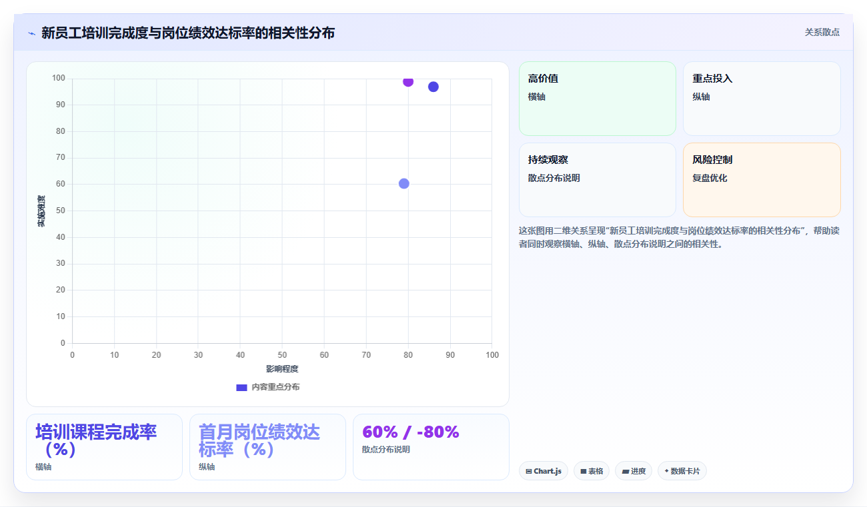The width and height of the screenshot is (867, 507).
Task: Click the 首月岗位绩效达标率（%） stat card
Action: [x=267, y=447]
